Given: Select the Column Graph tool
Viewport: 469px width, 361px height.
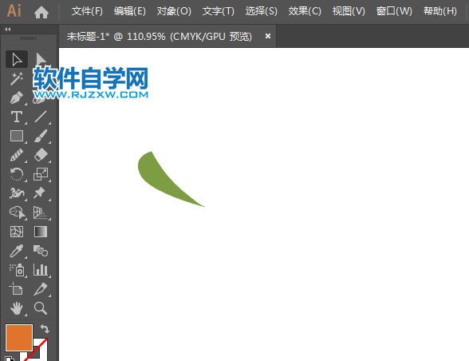Looking at the screenshot, I should click(x=41, y=270).
